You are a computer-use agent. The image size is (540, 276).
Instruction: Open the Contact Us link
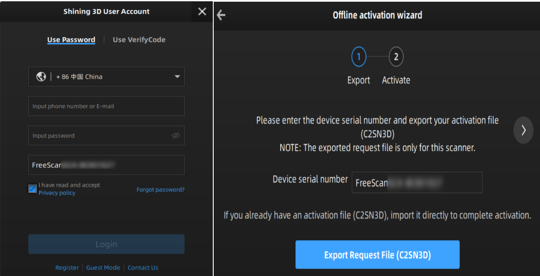coord(143,267)
